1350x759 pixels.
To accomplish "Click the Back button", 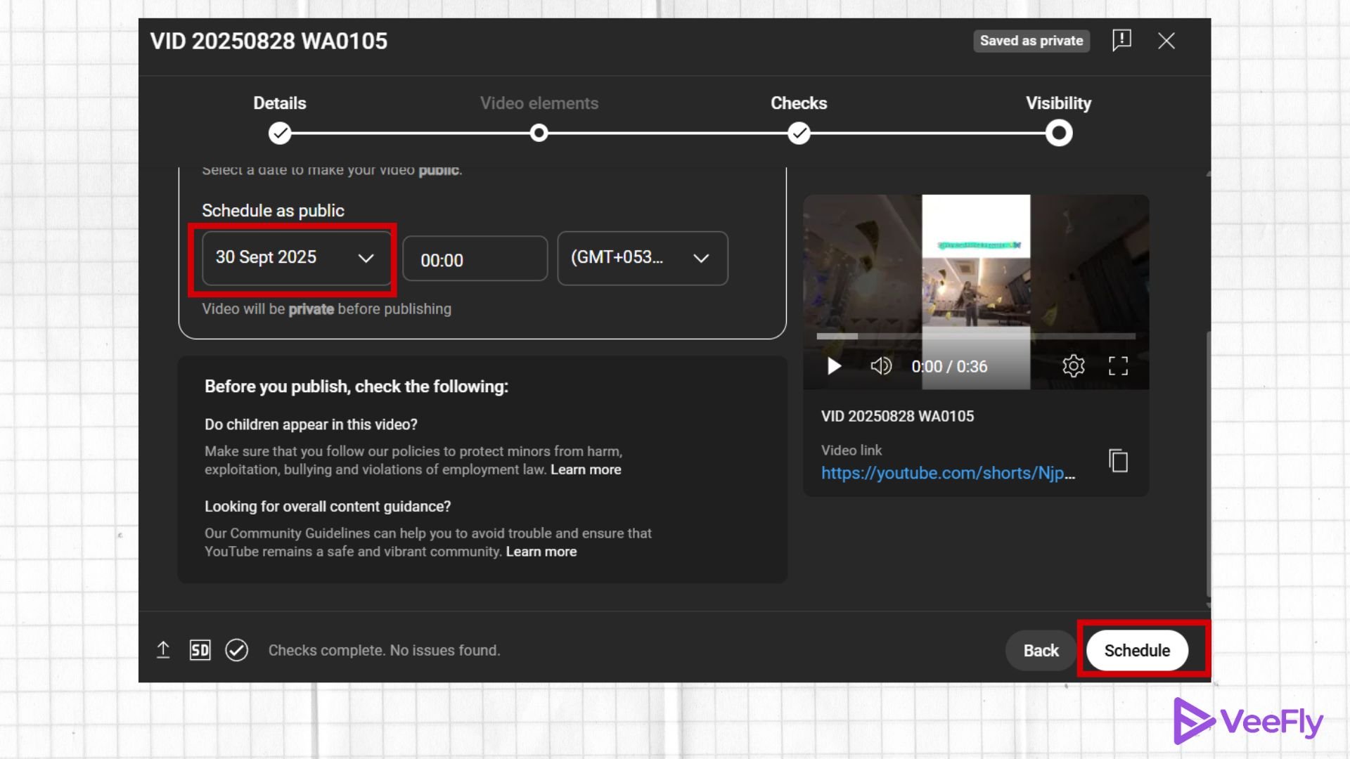I will (1041, 651).
